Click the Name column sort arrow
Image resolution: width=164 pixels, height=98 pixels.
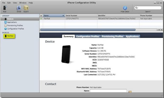[63, 16]
